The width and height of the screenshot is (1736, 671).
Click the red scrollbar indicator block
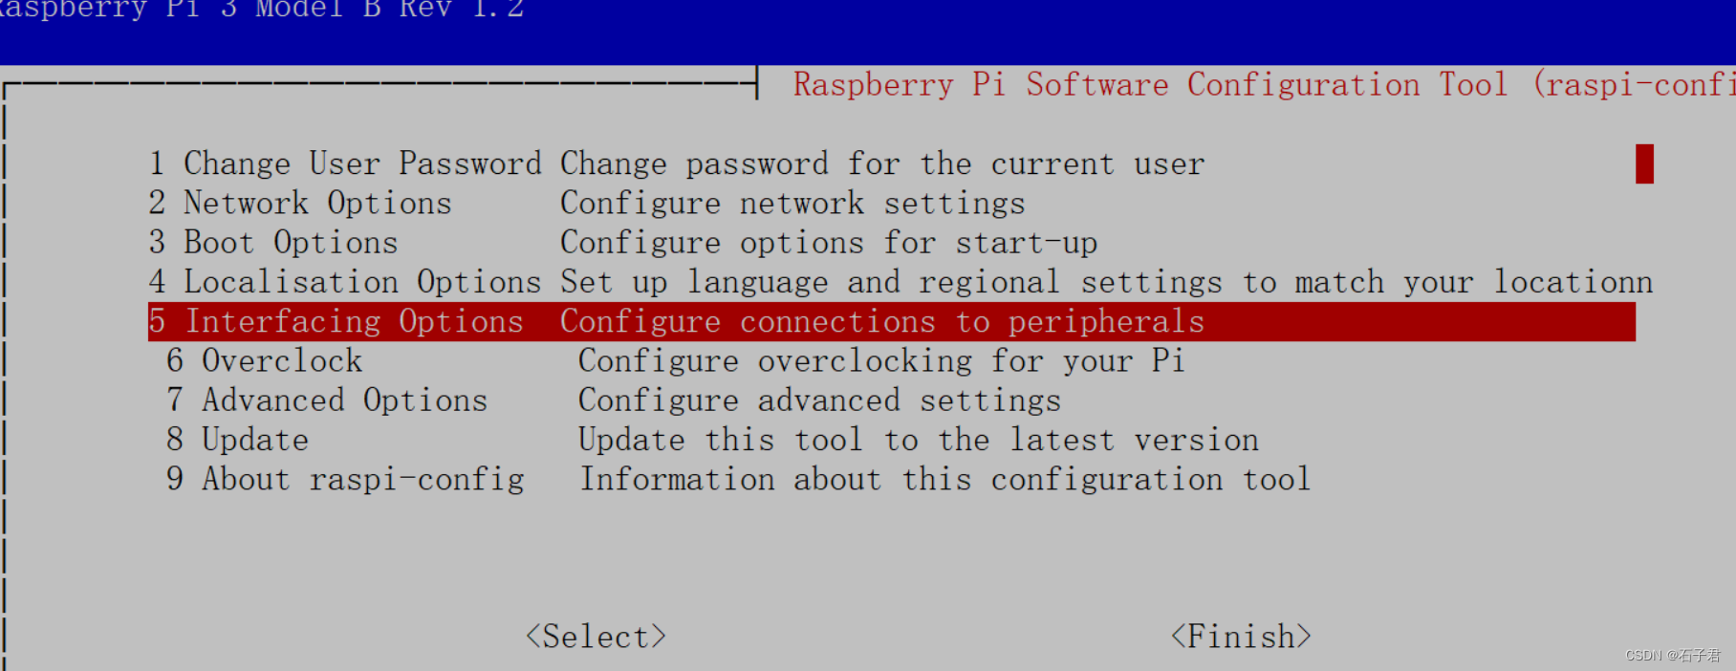(1644, 163)
